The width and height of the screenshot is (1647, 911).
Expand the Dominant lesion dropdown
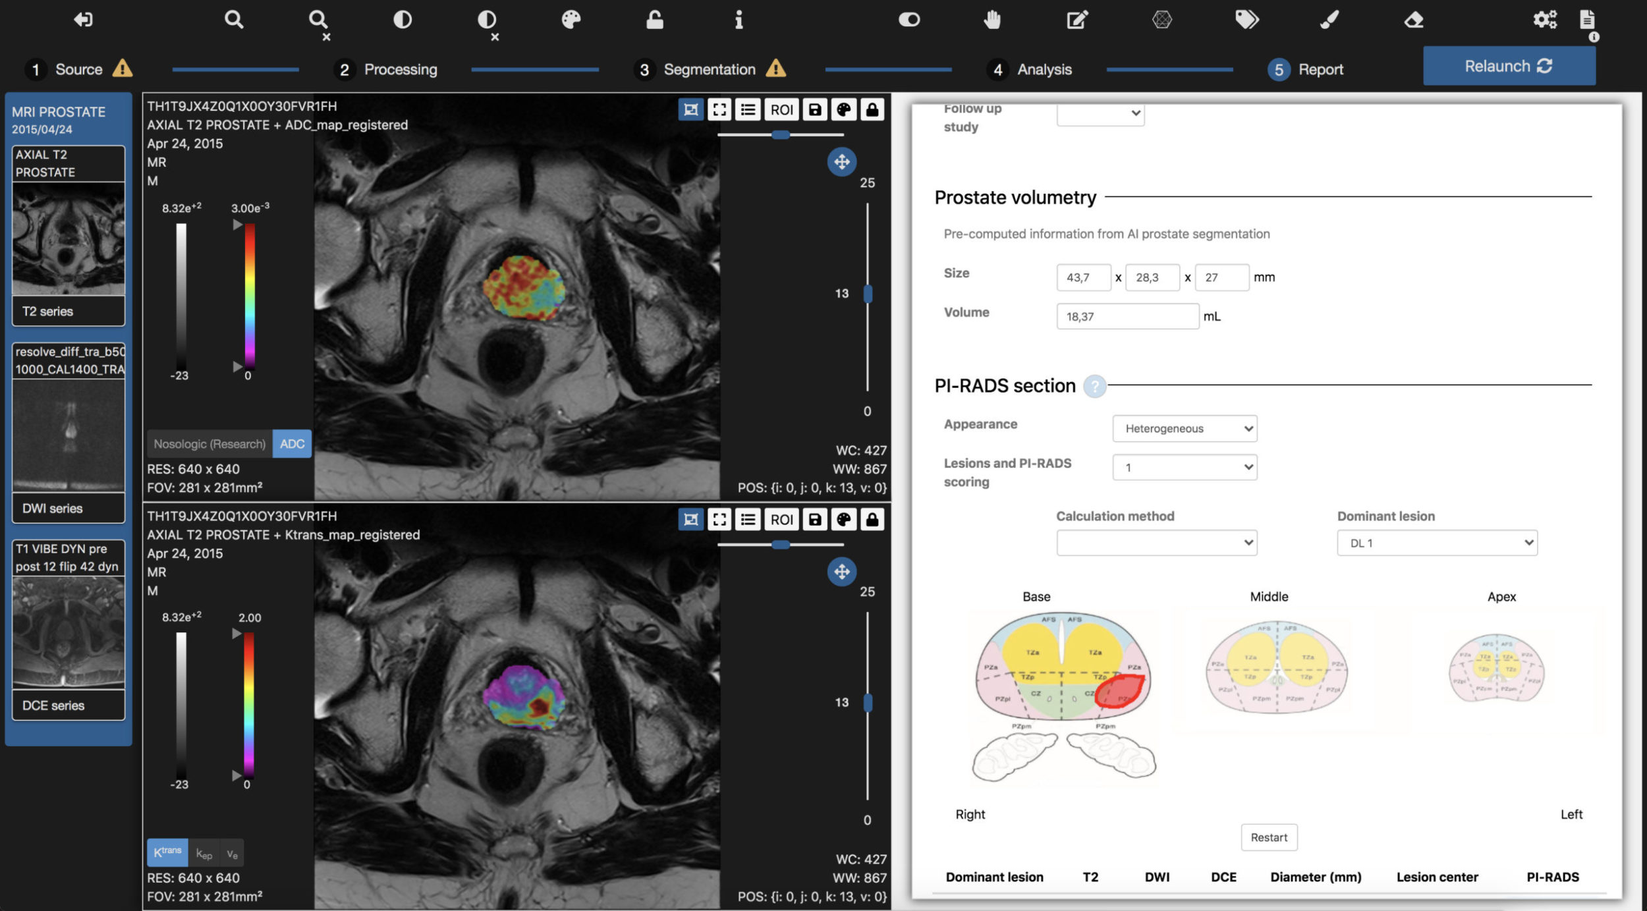1436,543
